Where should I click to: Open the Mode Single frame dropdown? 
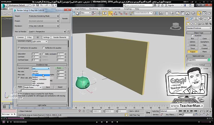click(33, 87)
